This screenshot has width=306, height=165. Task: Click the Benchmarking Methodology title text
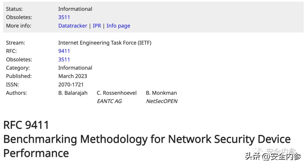point(147,139)
